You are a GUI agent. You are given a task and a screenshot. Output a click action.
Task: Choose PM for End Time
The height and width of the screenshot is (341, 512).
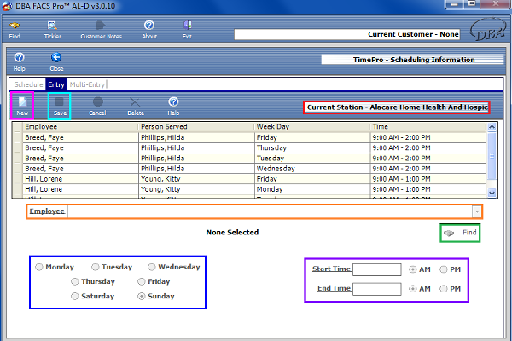click(444, 289)
